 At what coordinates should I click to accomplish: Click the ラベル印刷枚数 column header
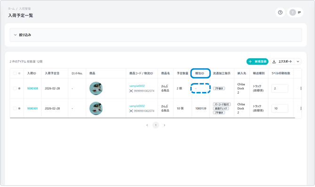(x=281, y=73)
